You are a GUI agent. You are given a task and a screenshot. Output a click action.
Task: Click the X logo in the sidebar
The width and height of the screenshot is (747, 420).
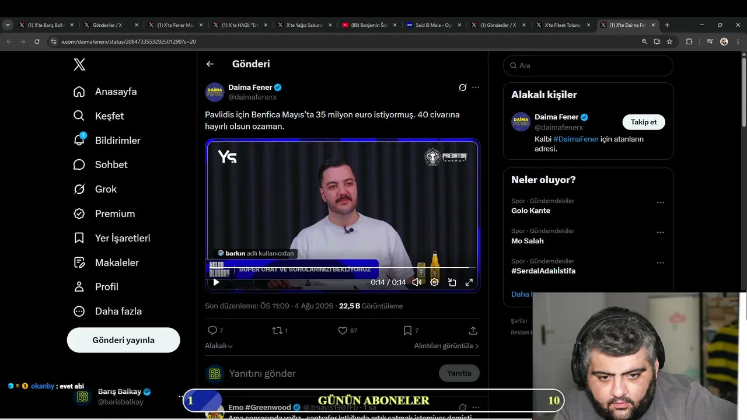point(79,65)
